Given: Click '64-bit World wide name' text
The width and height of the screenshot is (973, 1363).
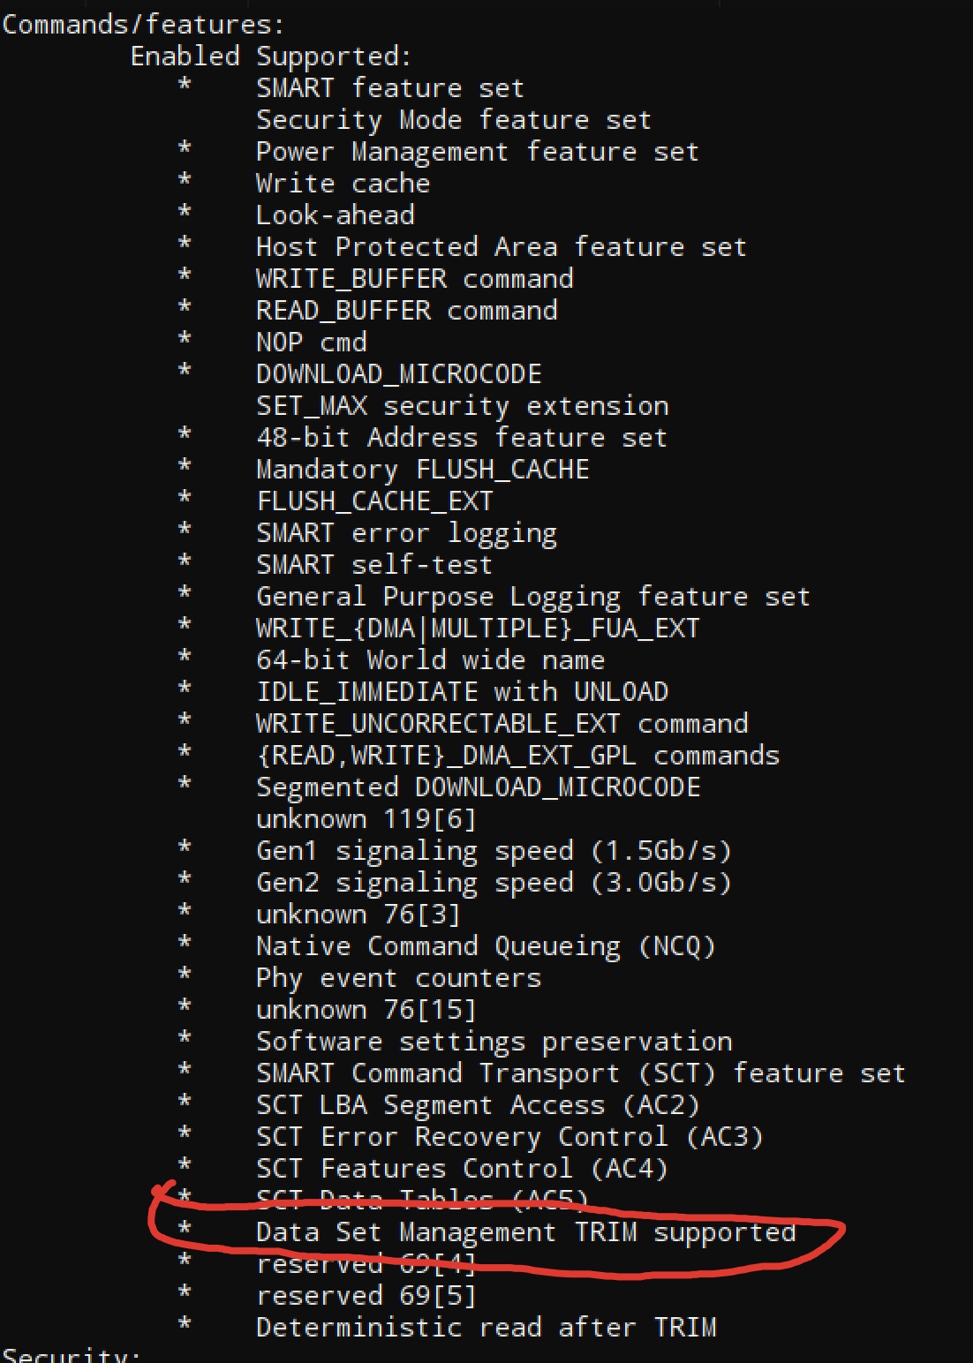Looking at the screenshot, I should pos(430,660).
